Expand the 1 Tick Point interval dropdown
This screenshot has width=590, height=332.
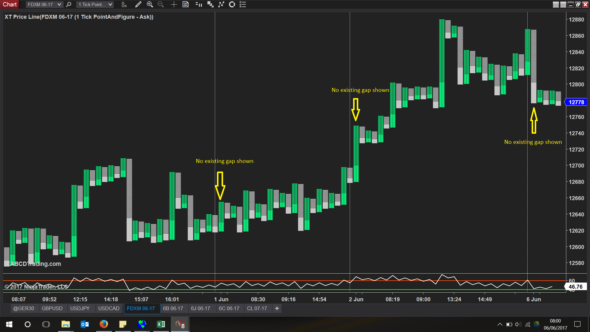tap(110, 5)
